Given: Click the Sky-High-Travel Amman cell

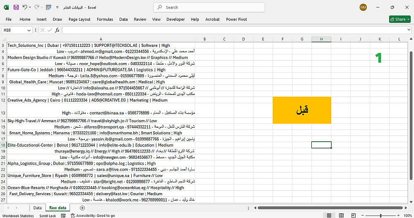Looking at the screenshot, I should tap(101, 121).
